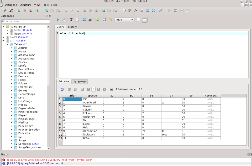The width and height of the screenshot is (252, 166).
Task: Print the result grid data
Action: [x=111, y=89]
